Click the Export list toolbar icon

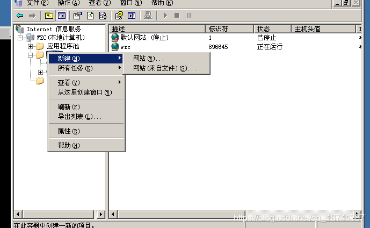click(103, 16)
